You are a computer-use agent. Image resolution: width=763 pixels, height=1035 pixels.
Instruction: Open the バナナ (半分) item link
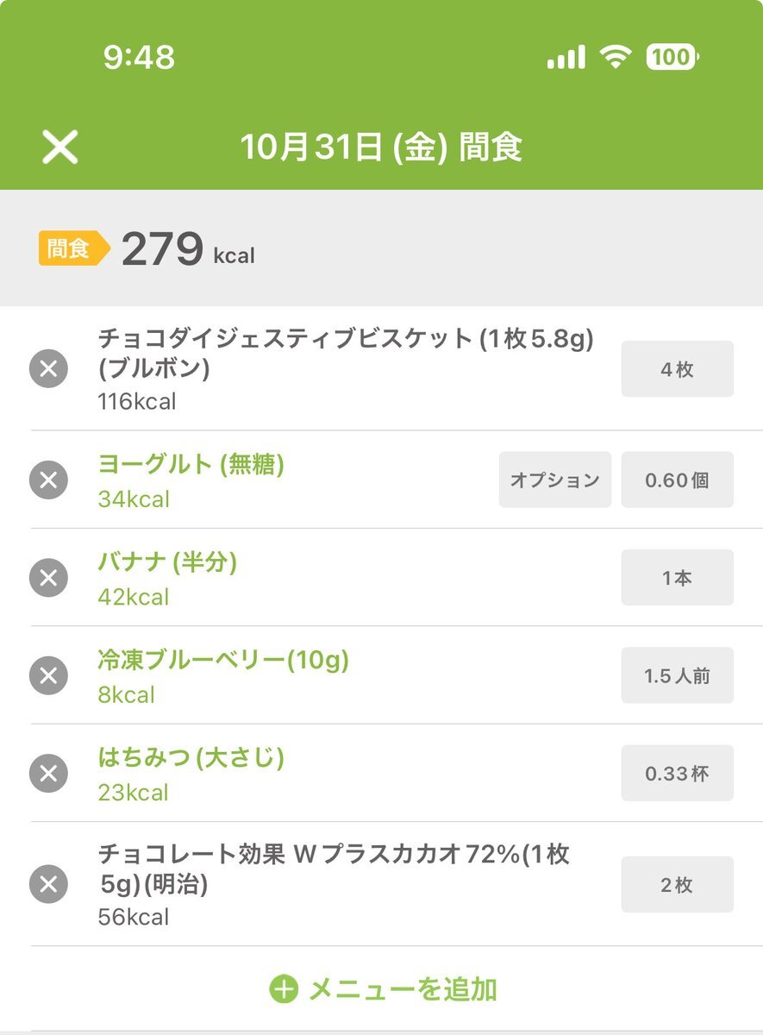167,562
